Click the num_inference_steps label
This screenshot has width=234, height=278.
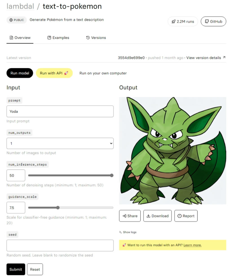(28, 164)
